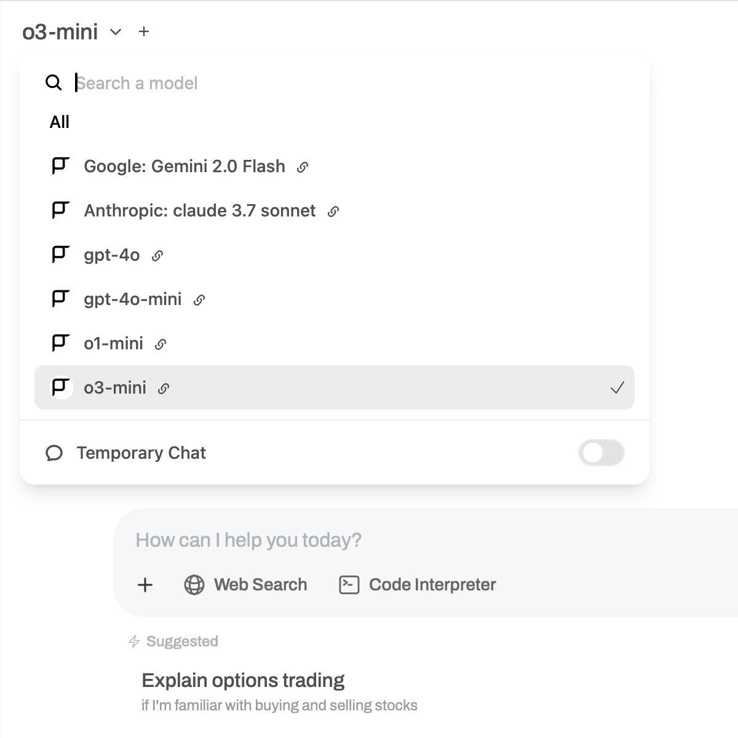Viewport: 738px width, 738px height.
Task: Click the message box placeholder text
Action: (248, 540)
